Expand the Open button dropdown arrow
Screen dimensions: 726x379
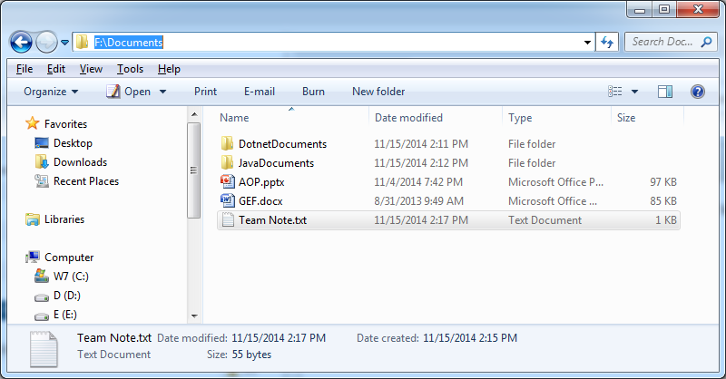tap(163, 92)
